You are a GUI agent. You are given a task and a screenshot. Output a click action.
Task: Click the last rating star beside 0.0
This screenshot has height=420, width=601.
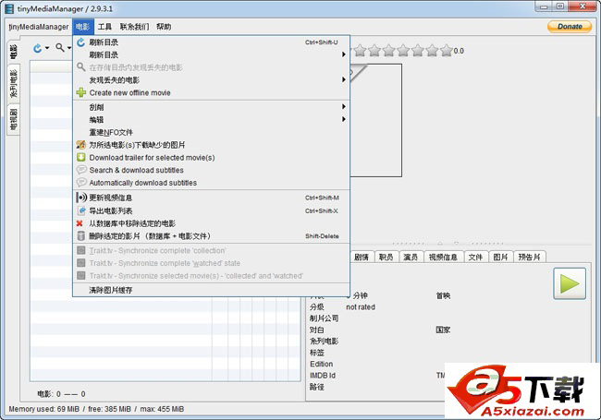point(447,51)
